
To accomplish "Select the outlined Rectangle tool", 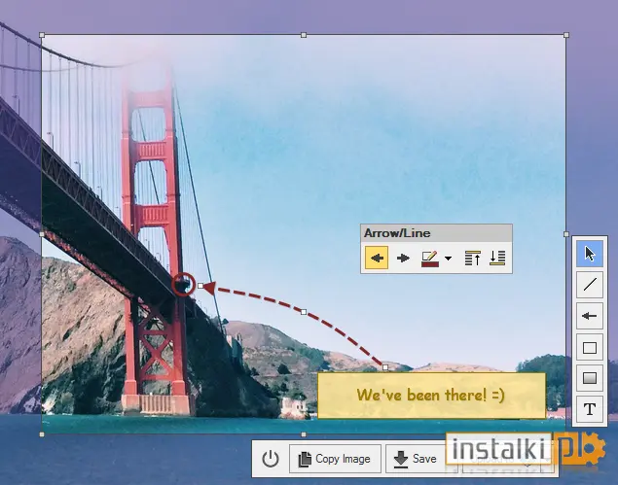I will pos(590,347).
